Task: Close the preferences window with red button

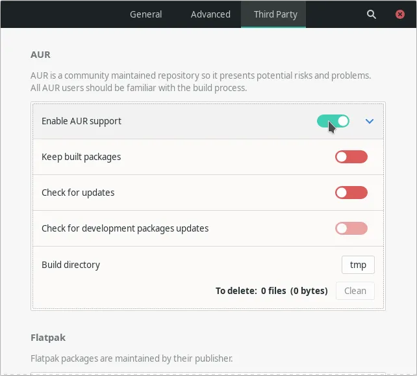Action: [399, 14]
